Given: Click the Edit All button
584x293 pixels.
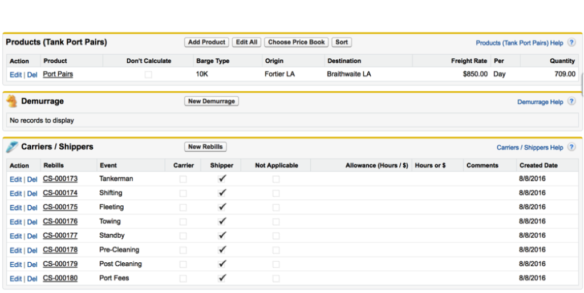Looking at the screenshot, I should coord(247,42).
